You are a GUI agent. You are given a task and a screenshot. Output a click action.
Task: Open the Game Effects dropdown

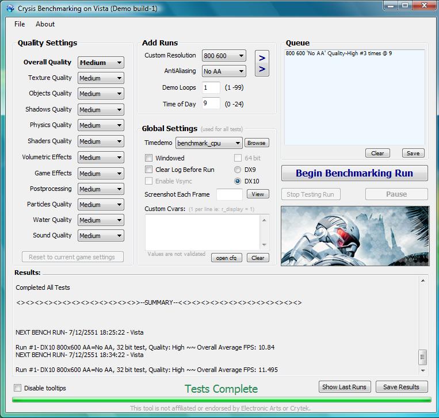[101, 174]
